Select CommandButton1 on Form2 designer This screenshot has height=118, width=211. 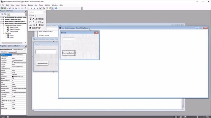tap(69, 53)
